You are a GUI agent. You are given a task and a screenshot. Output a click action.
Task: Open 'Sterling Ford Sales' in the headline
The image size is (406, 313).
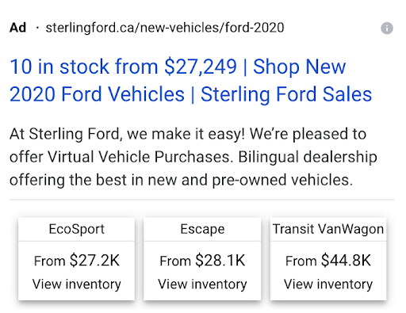click(x=286, y=94)
